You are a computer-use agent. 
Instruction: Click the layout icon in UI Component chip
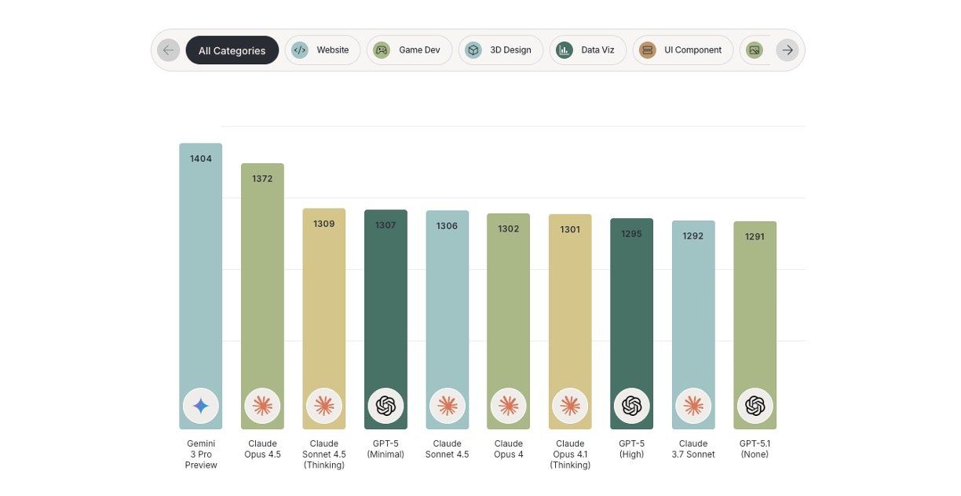point(648,50)
